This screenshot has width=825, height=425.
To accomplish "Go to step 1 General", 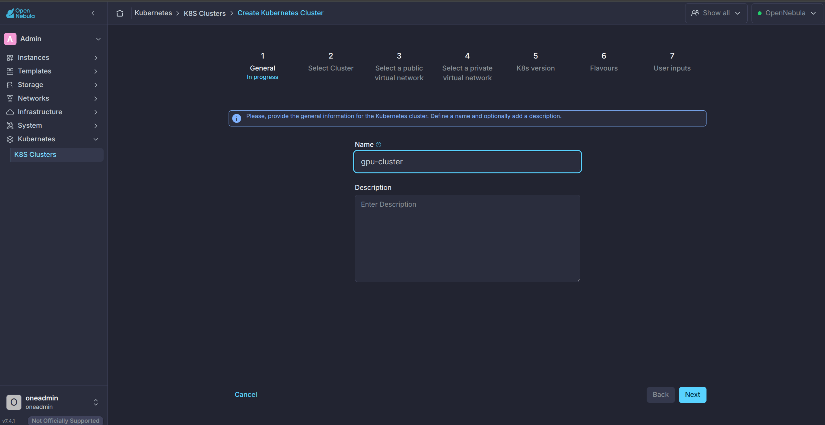I will [x=263, y=66].
